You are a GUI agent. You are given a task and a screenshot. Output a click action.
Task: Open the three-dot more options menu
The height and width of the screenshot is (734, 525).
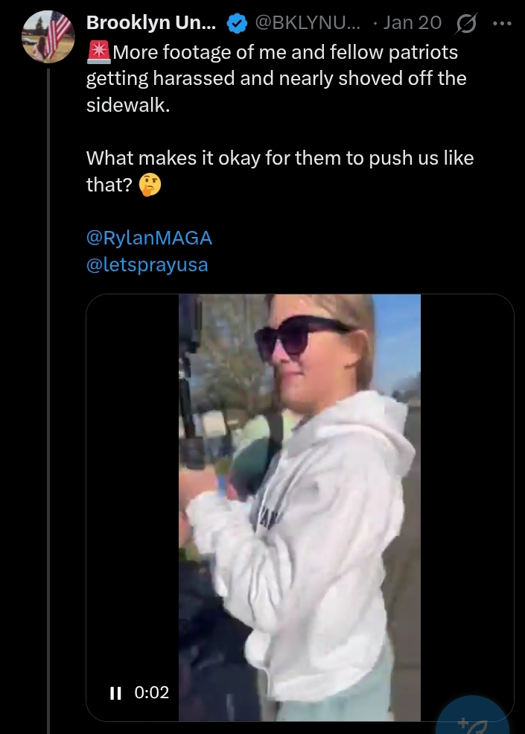pos(503,23)
